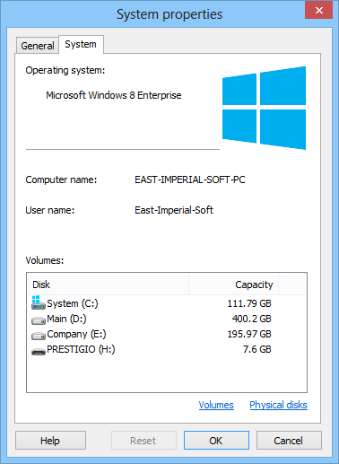The width and height of the screenshot is (339, 464).
Task: Select the Main (D:) volume row
Action: (167, 319)
